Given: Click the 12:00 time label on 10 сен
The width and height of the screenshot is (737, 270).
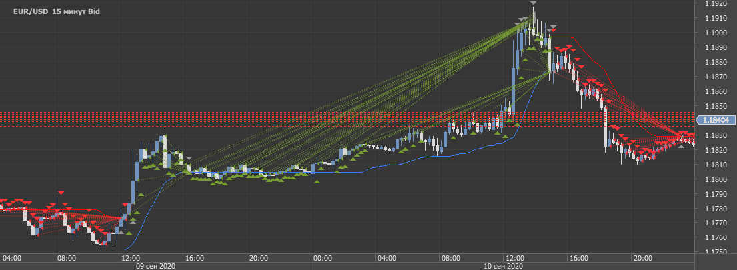Looking at the screenshot, I should pyautogui.click(x=515, y=258).
